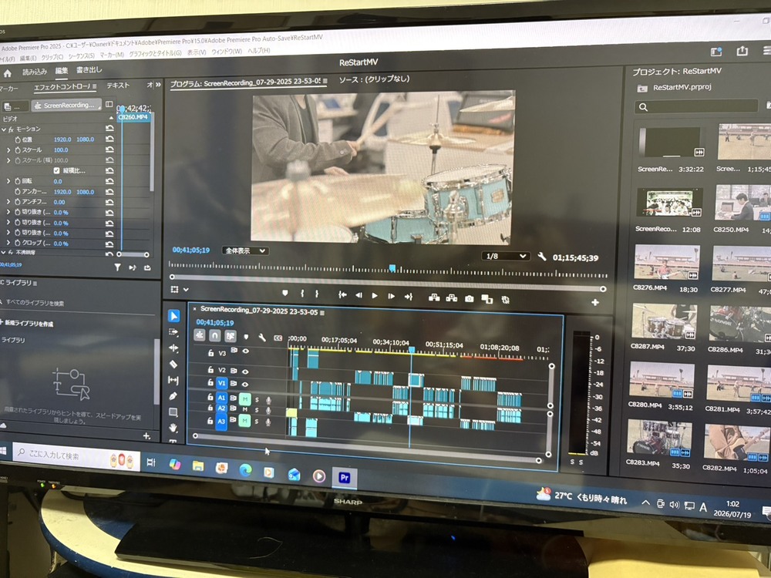Viewport: 771px width, 578px height.
Task: Select the Hand tool
Action: pos(173,428)
